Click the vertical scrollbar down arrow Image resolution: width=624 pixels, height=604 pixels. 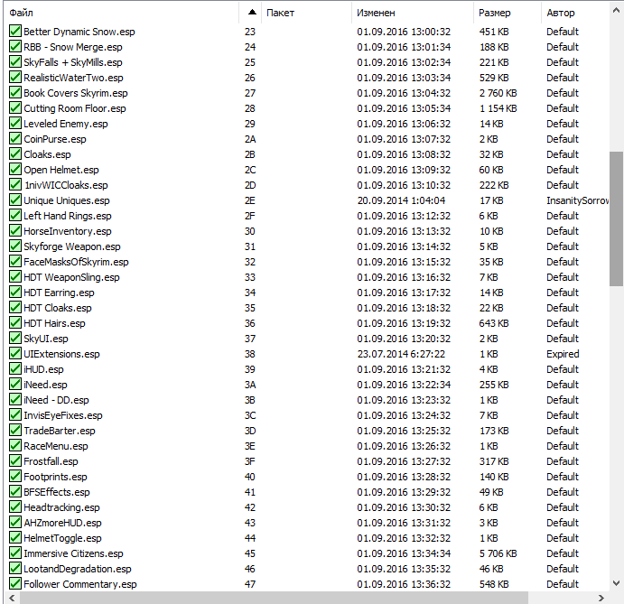click(617, 583)
